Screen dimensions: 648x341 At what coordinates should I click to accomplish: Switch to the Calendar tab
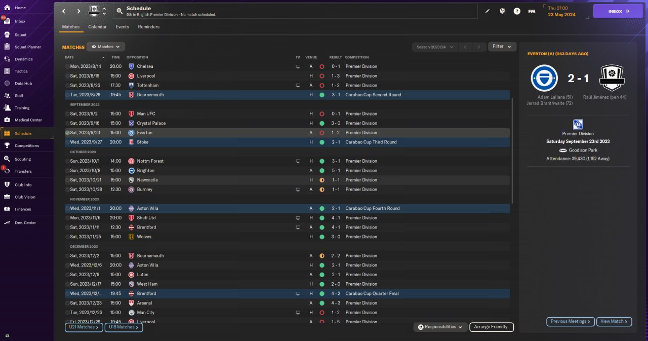pyautogui.click(x=97, y=27)
